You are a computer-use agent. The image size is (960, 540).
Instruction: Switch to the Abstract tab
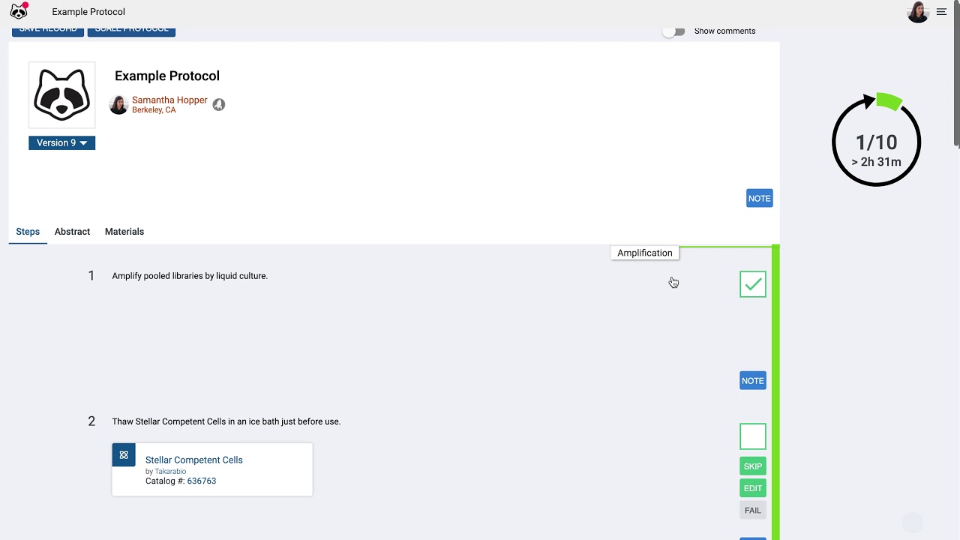tap(72, 232)
